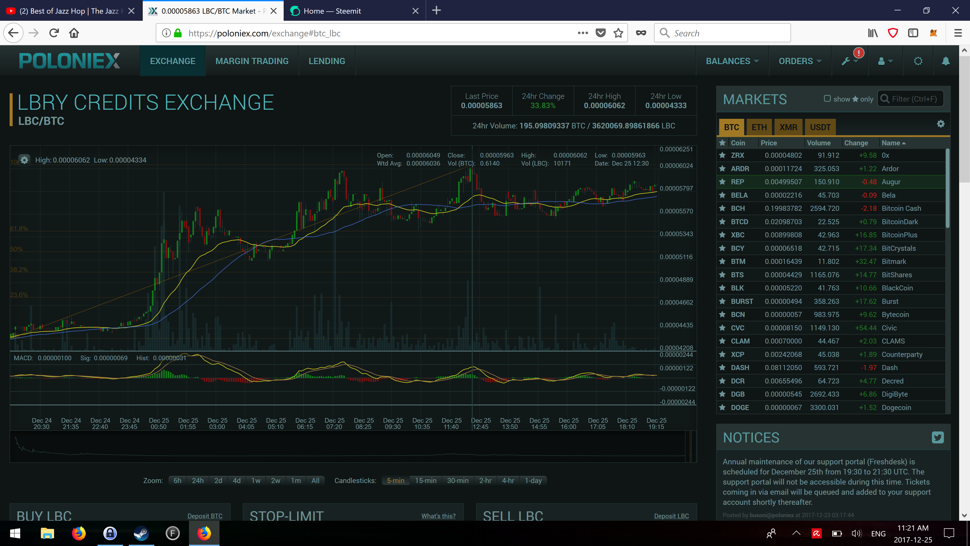Toggle the sun theme switch icon
Viewport: 970px width, 546px height.
918,61
